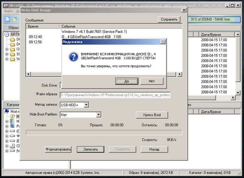Click the Xpress Boot button
244x178 pixels.
(152, 115)
